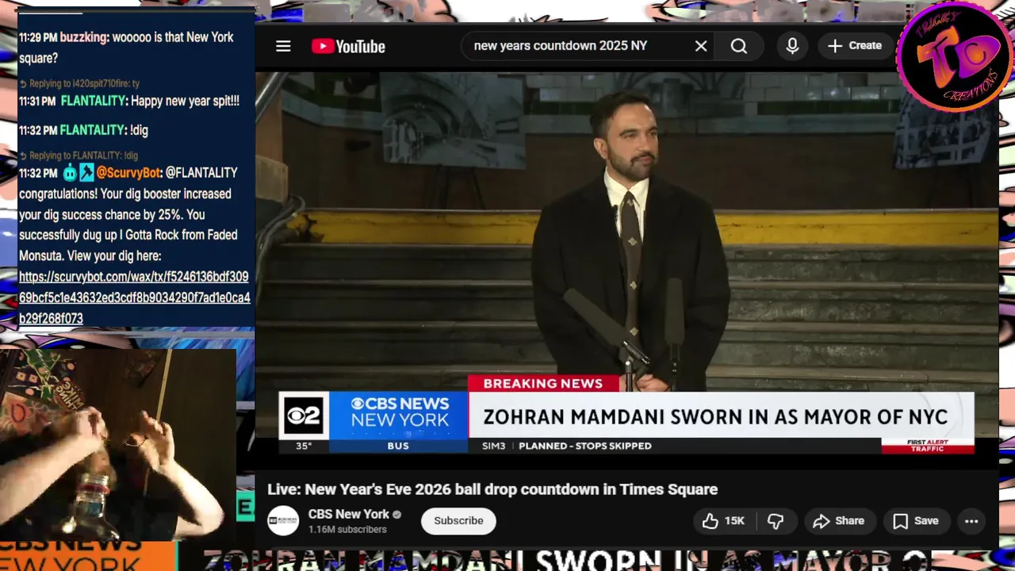Image resolution: width=1015 pixels, height=571 pixels.
Task: Clear the search box with the X
Action: point(701,46)
